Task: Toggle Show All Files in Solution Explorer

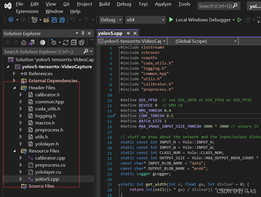Action: tap(82, 42)
